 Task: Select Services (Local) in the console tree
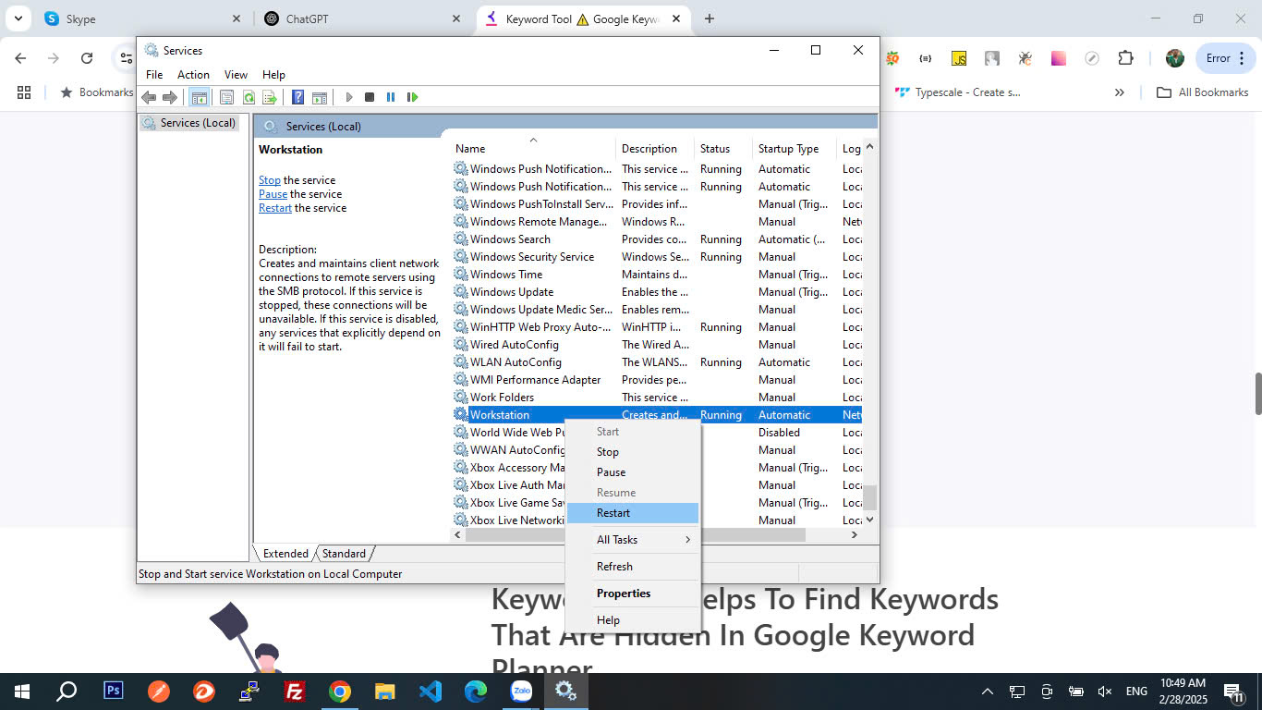pos(197,123)
